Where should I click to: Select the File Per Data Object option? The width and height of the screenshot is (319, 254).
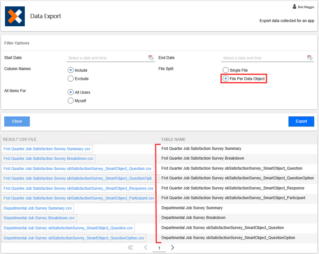225,78
